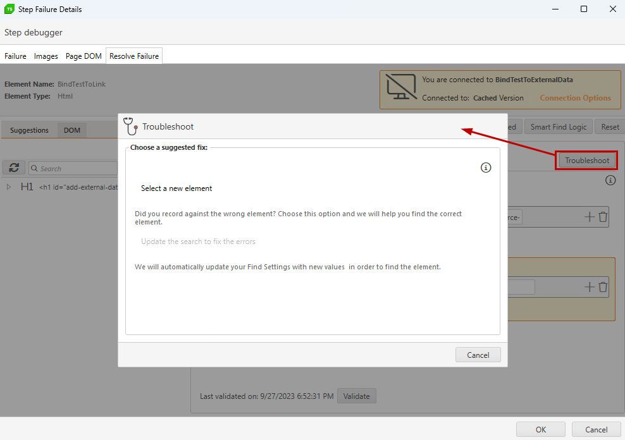The image size is (625, 440).
Task: Click the Validate button
Action: (x=356, y=396)
